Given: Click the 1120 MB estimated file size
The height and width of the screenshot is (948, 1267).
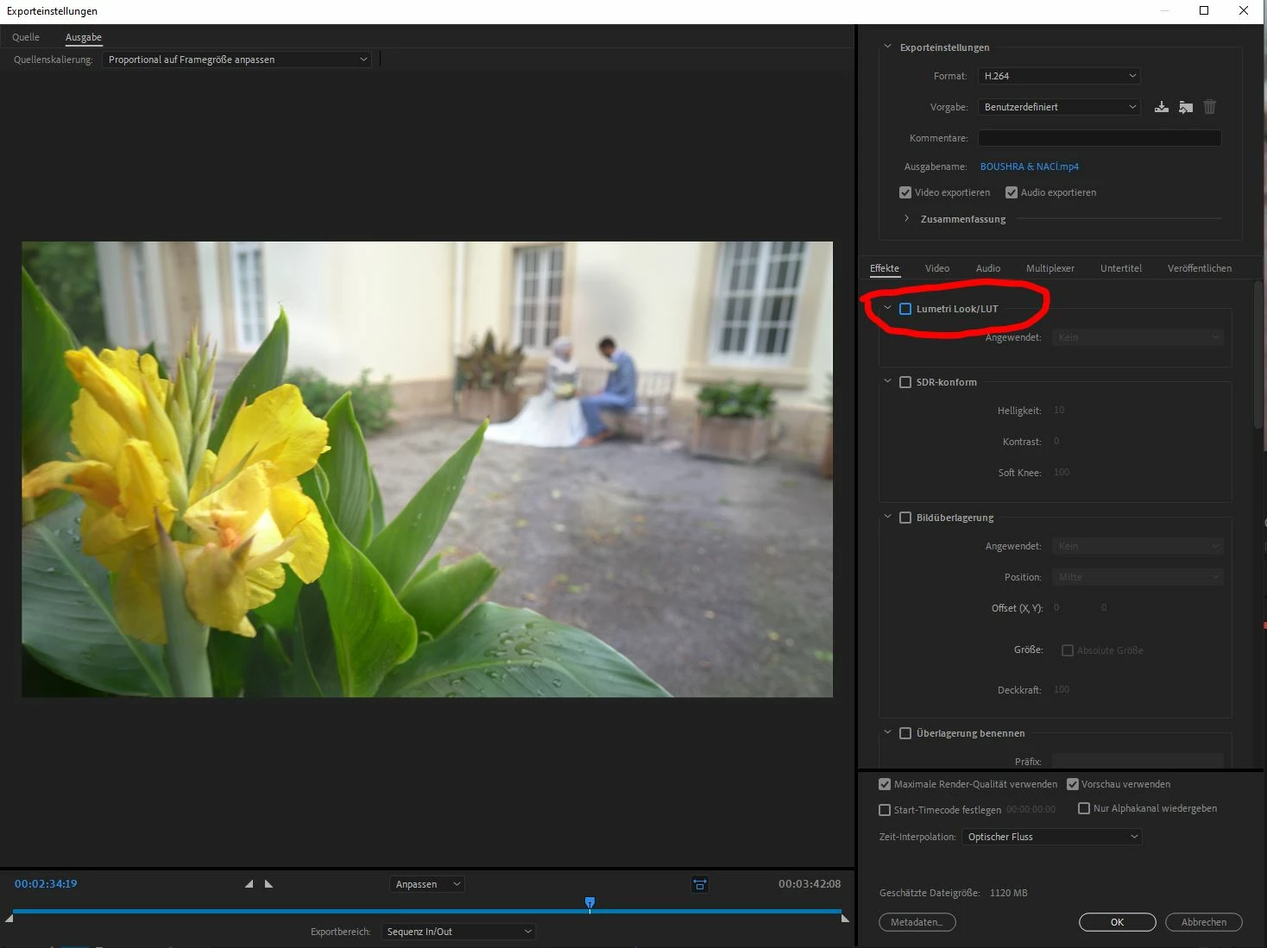Looking at the screenshot, I should click(x=1009, y=893).
